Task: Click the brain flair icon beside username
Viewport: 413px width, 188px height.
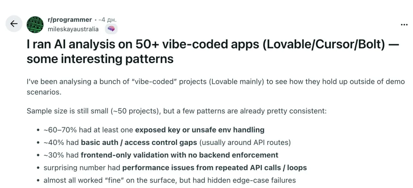Action: click(x=111, y=29)
